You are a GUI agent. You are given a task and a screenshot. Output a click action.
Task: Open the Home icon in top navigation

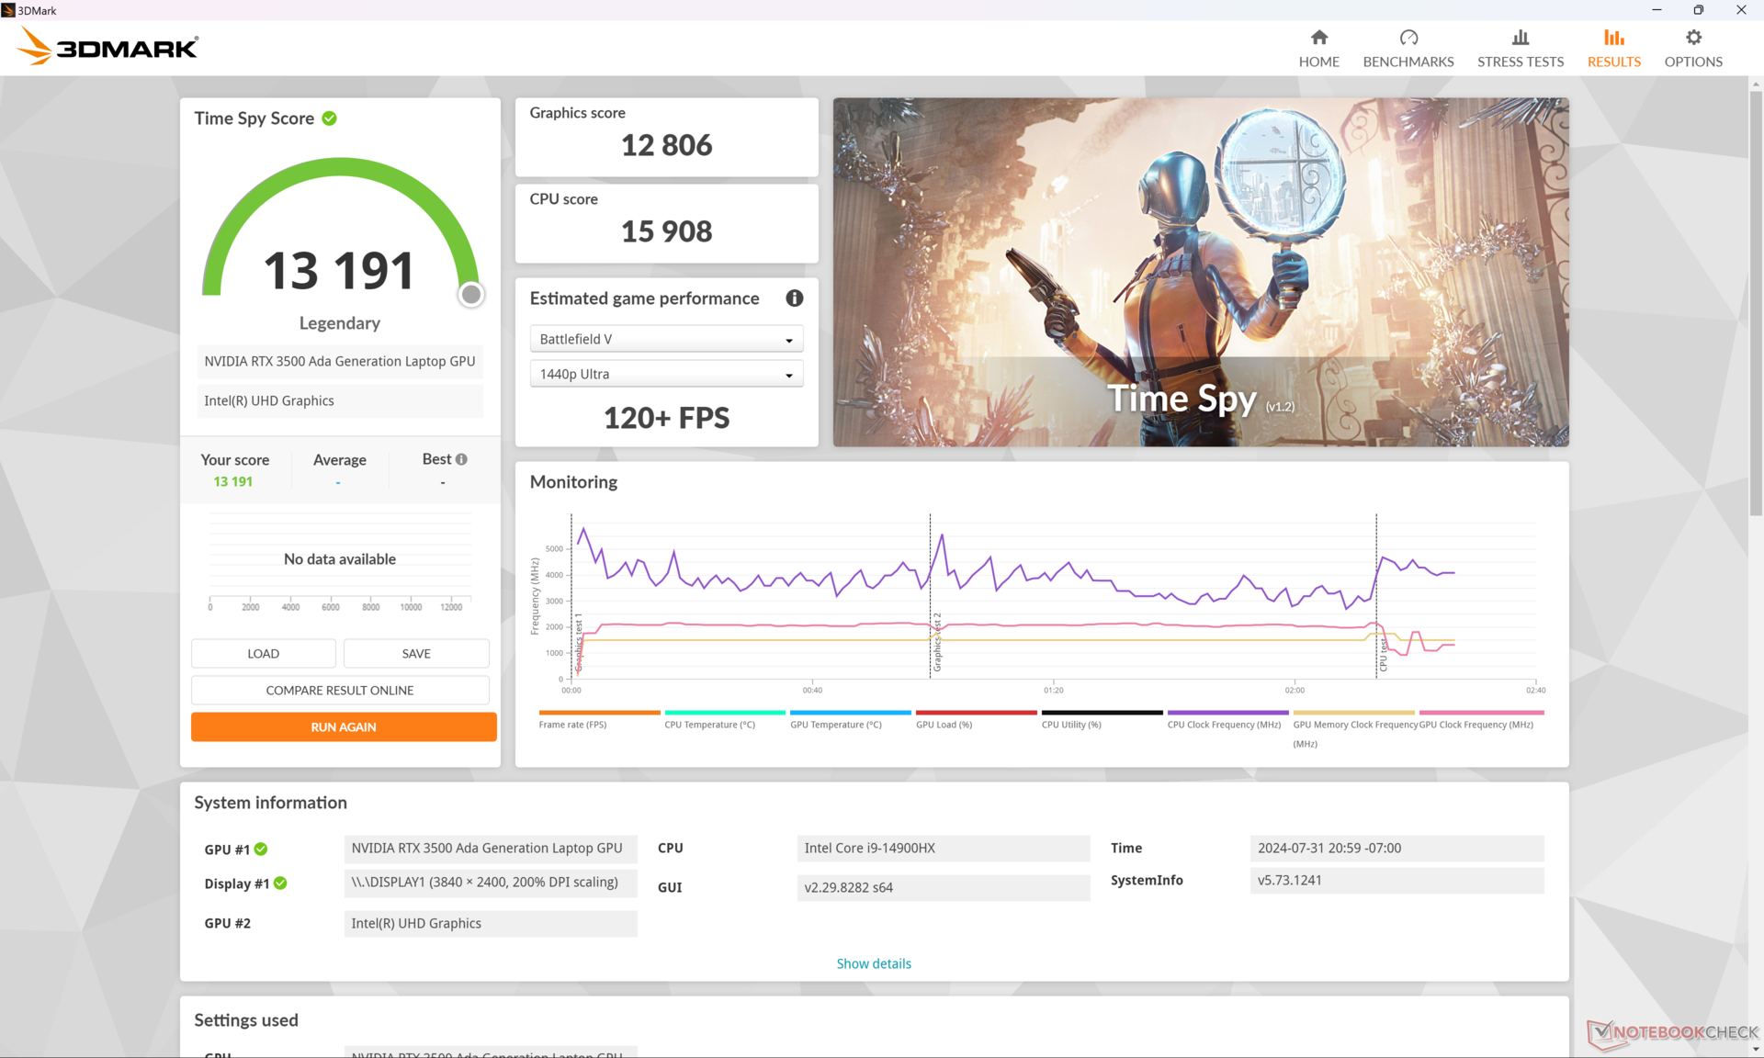pos(1318,38)
